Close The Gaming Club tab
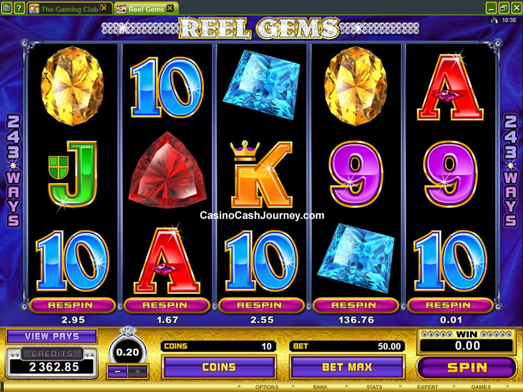This screenshot has width=523, height=392. [x=104, y=8]
